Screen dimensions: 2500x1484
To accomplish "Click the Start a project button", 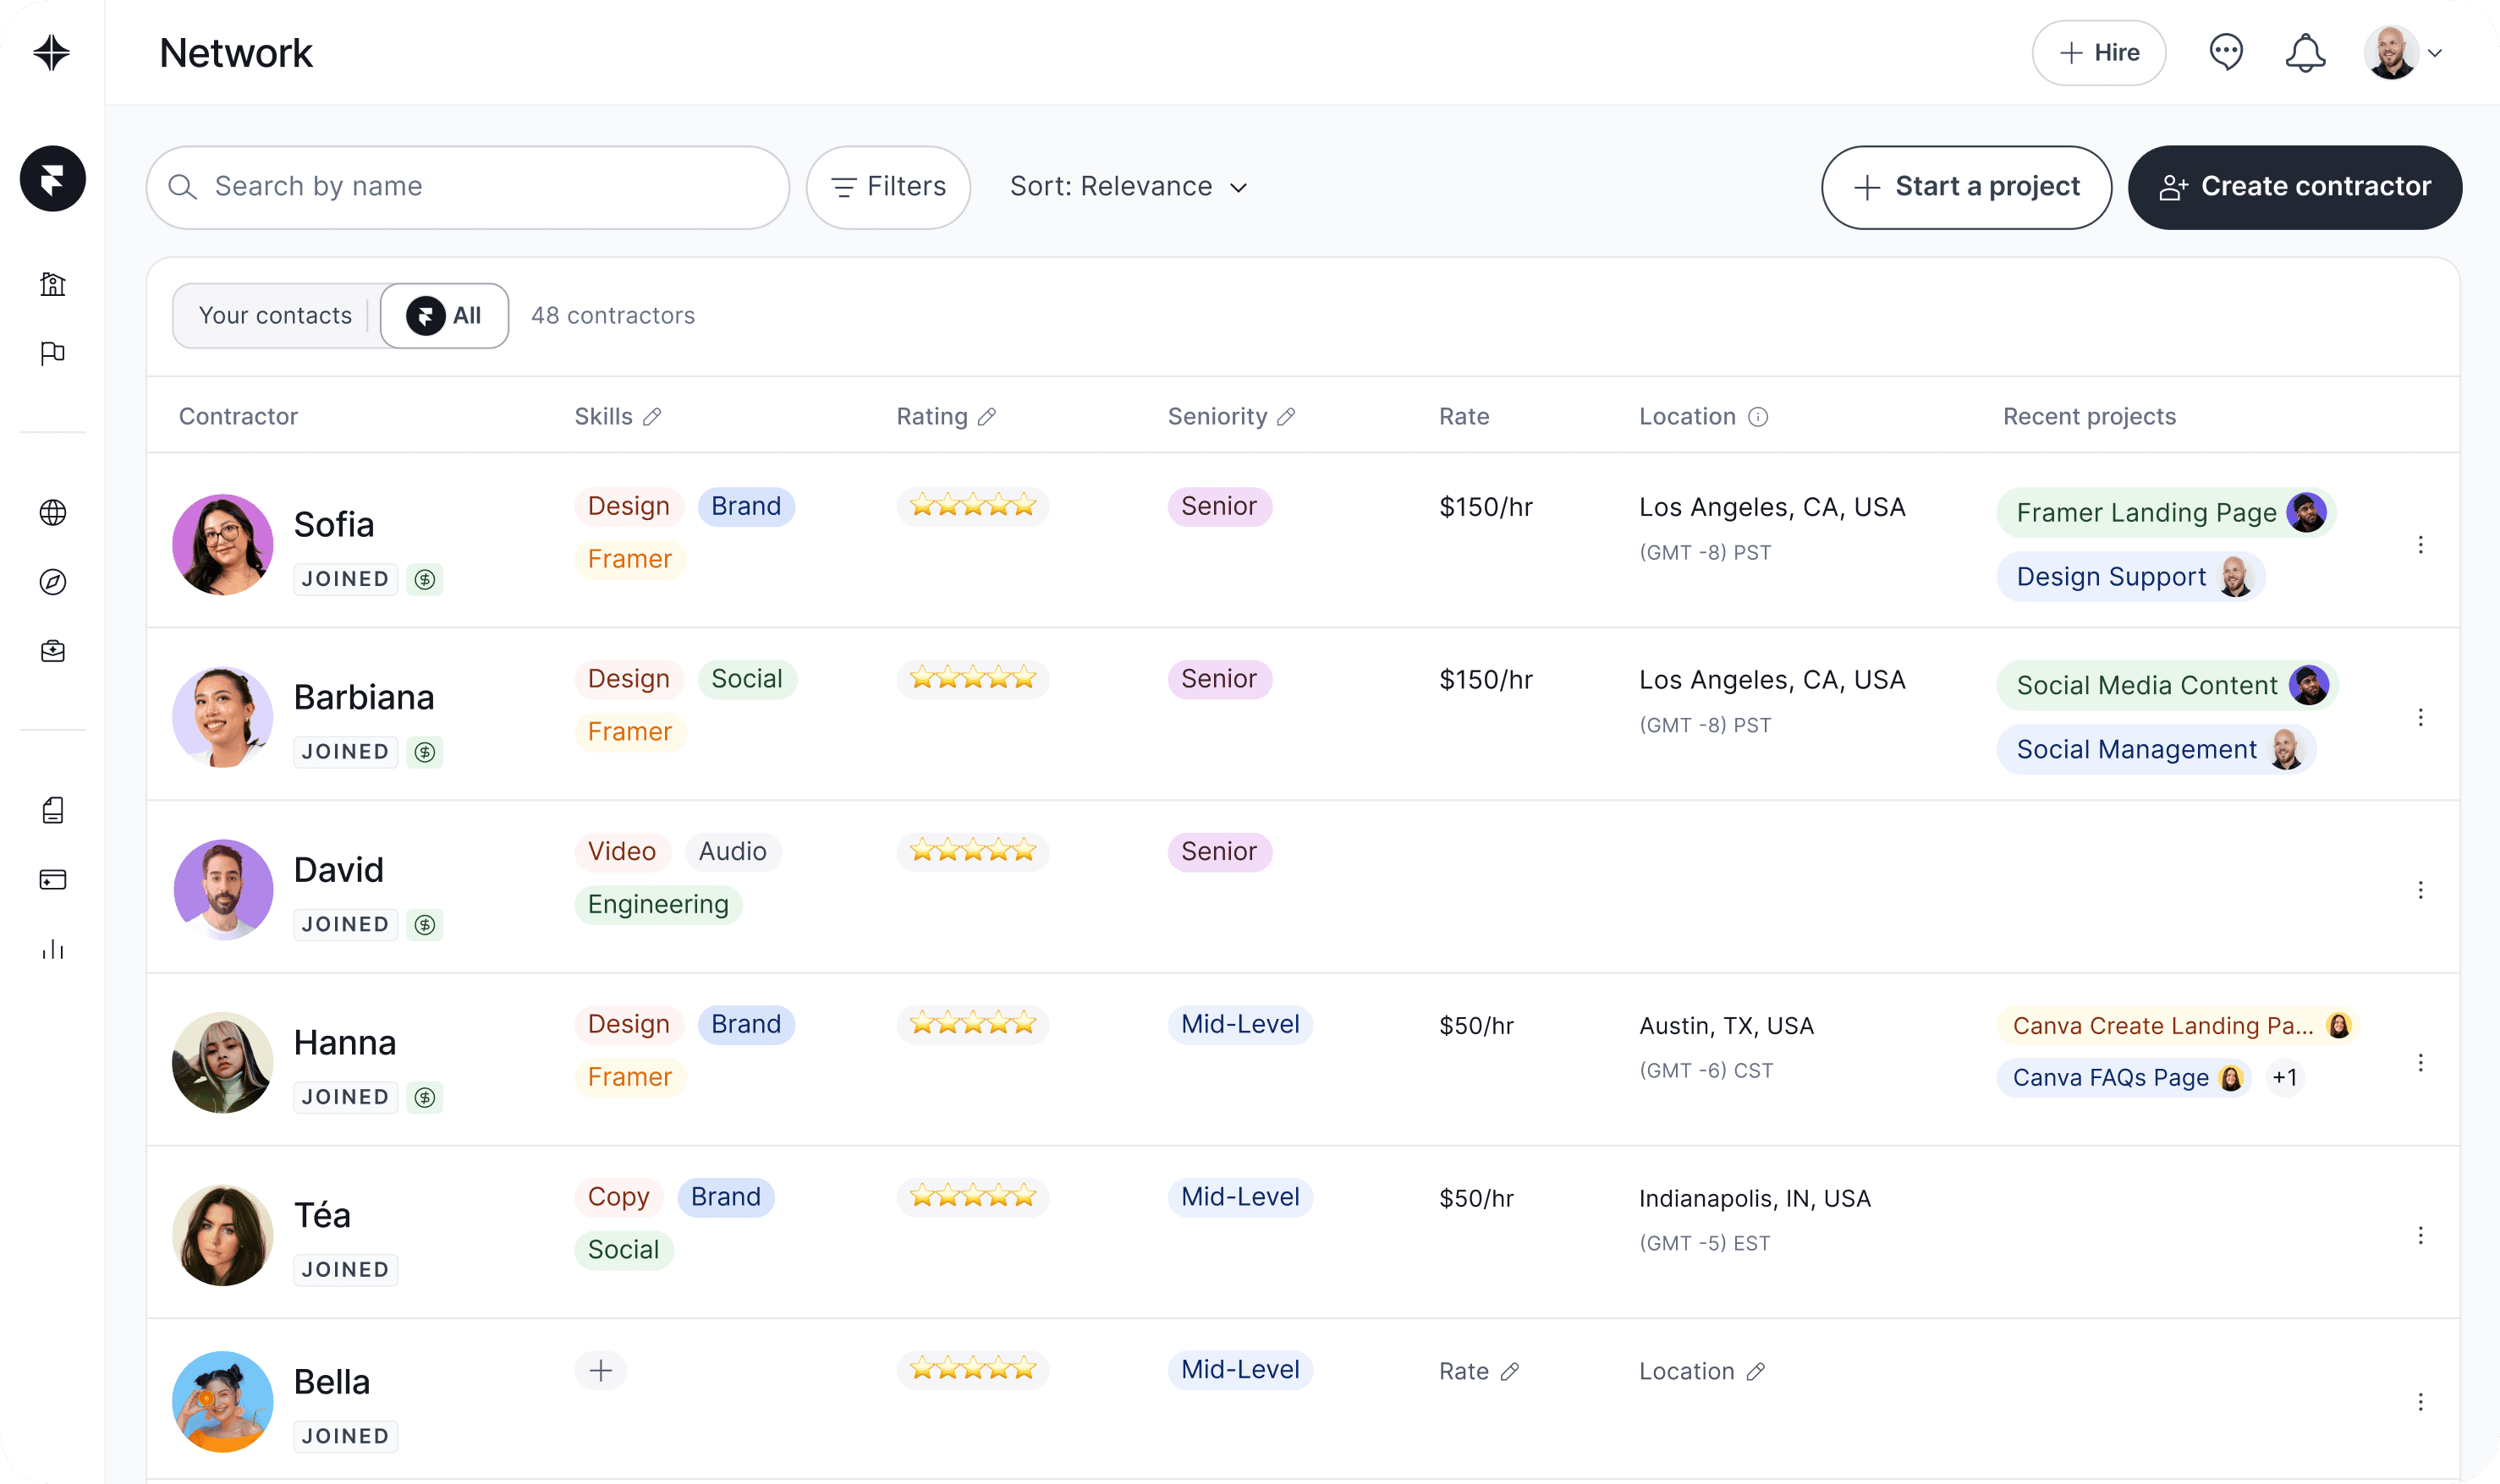I will point(1966,187).
